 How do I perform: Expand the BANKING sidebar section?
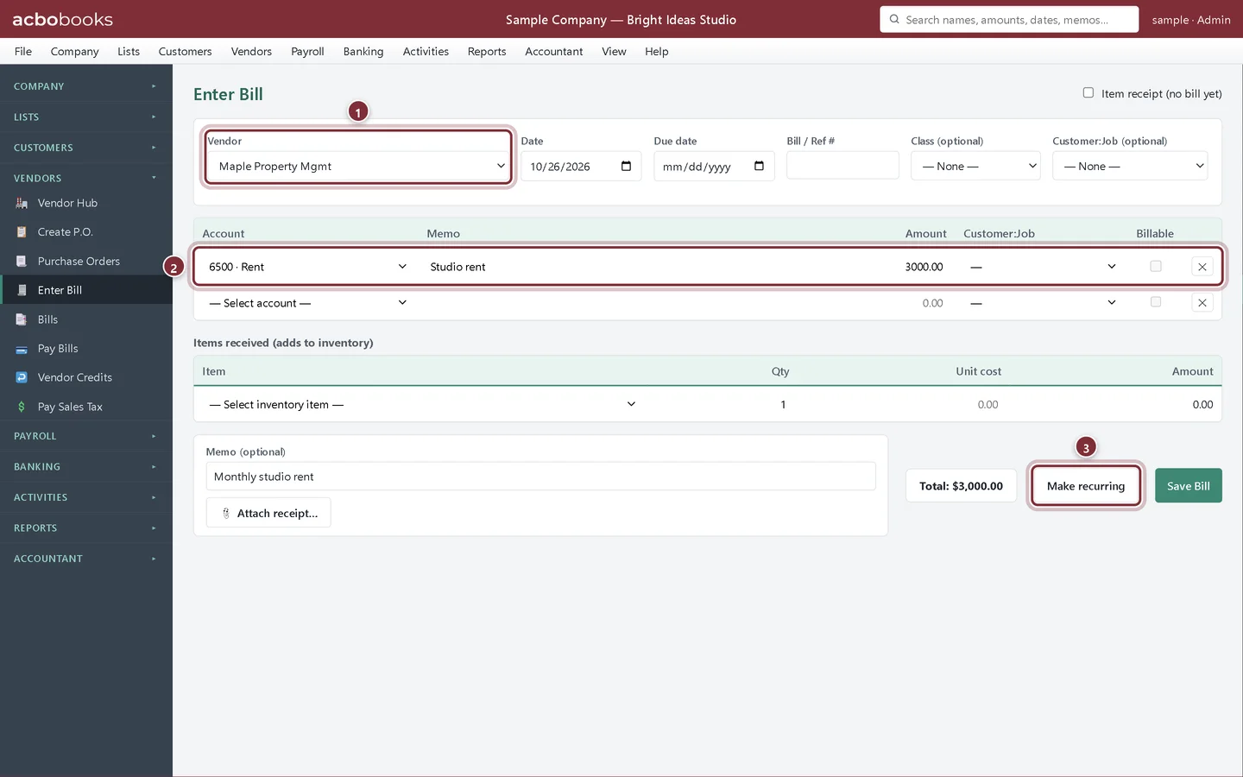86,467
